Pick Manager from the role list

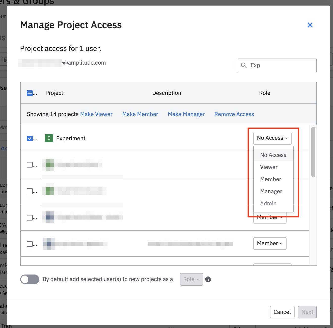pyautogui.click(x=271, y=192)
